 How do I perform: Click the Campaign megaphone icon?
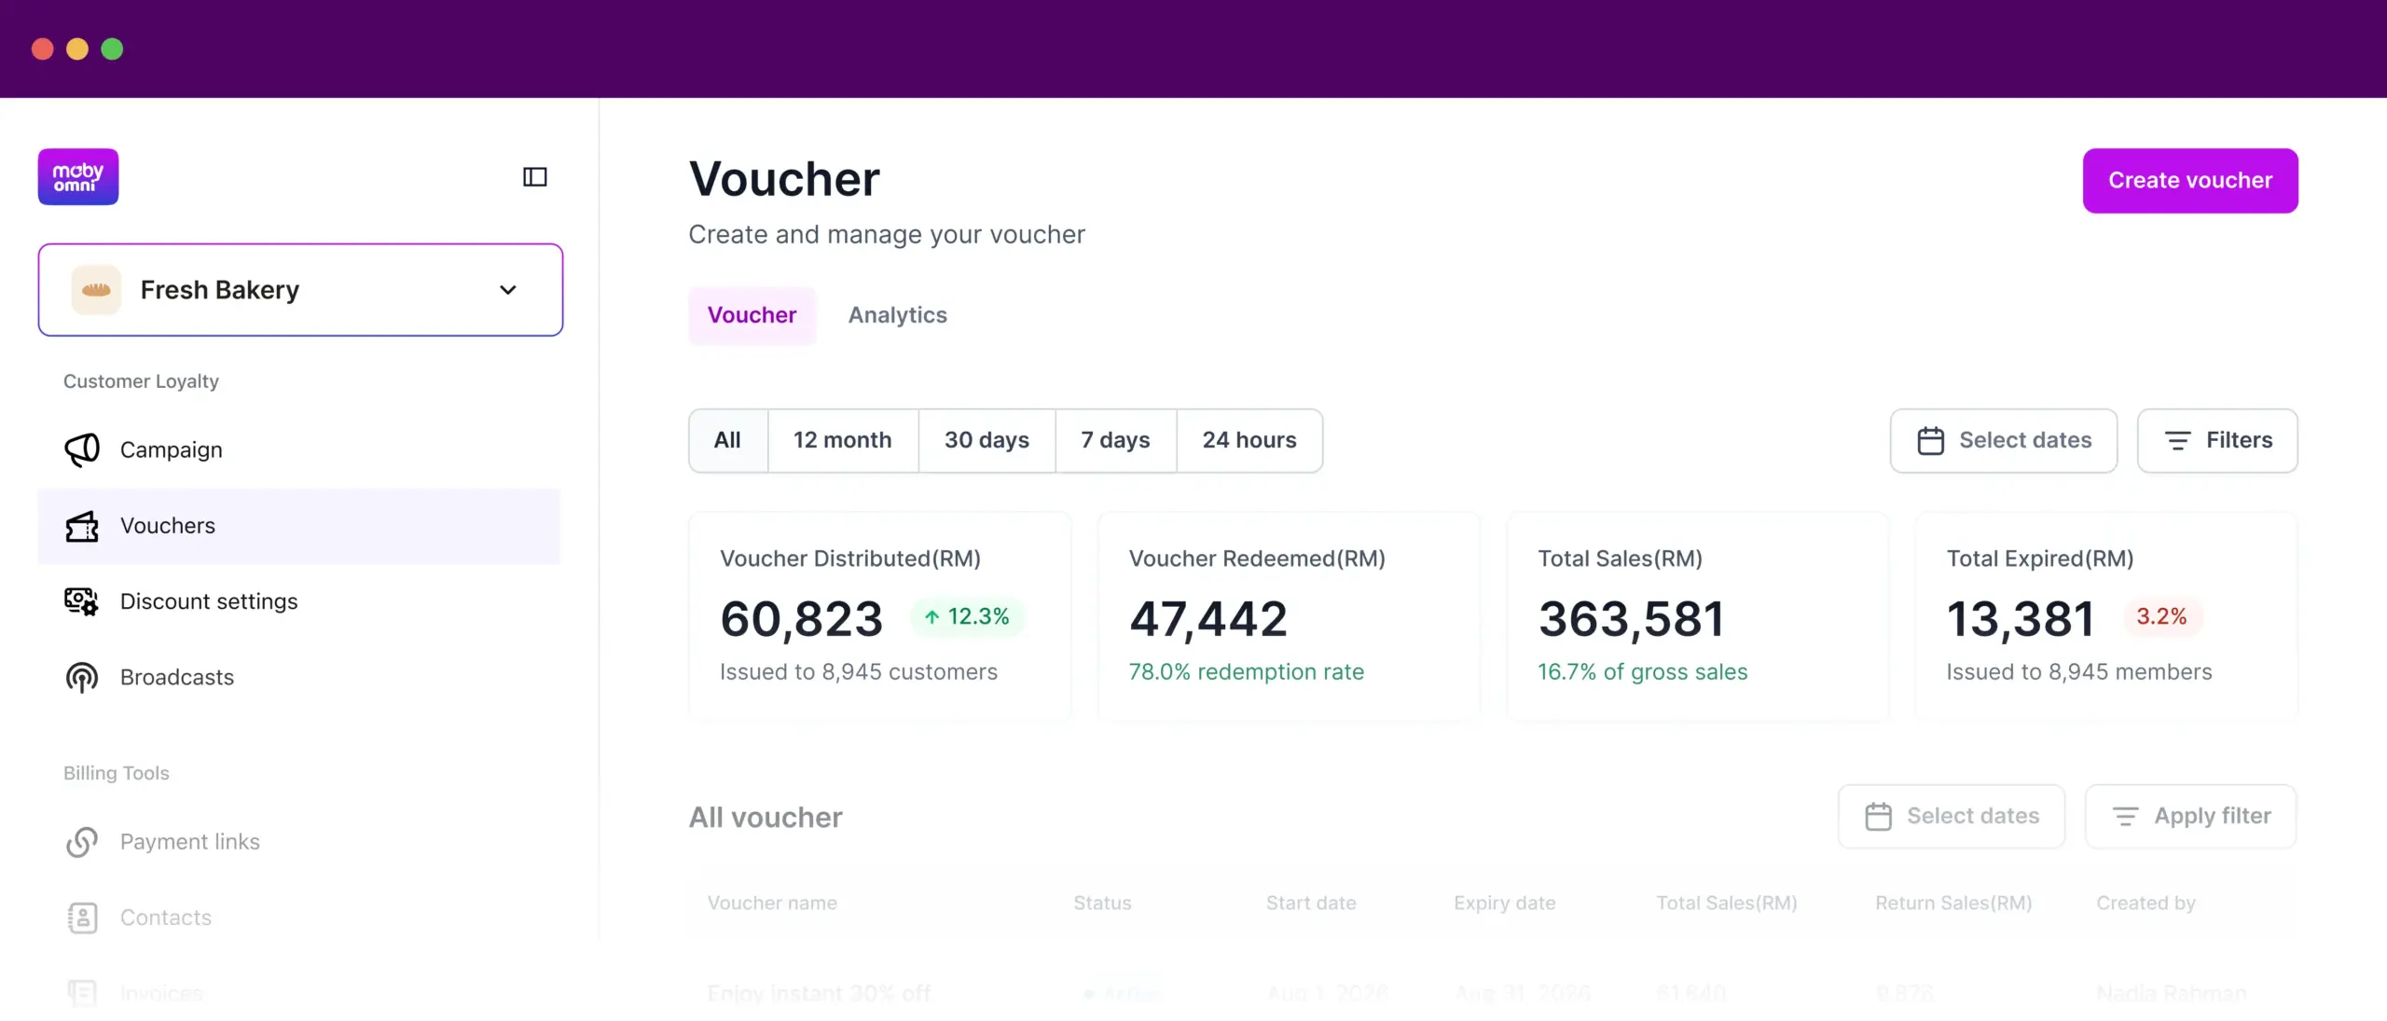coord(82,449)
